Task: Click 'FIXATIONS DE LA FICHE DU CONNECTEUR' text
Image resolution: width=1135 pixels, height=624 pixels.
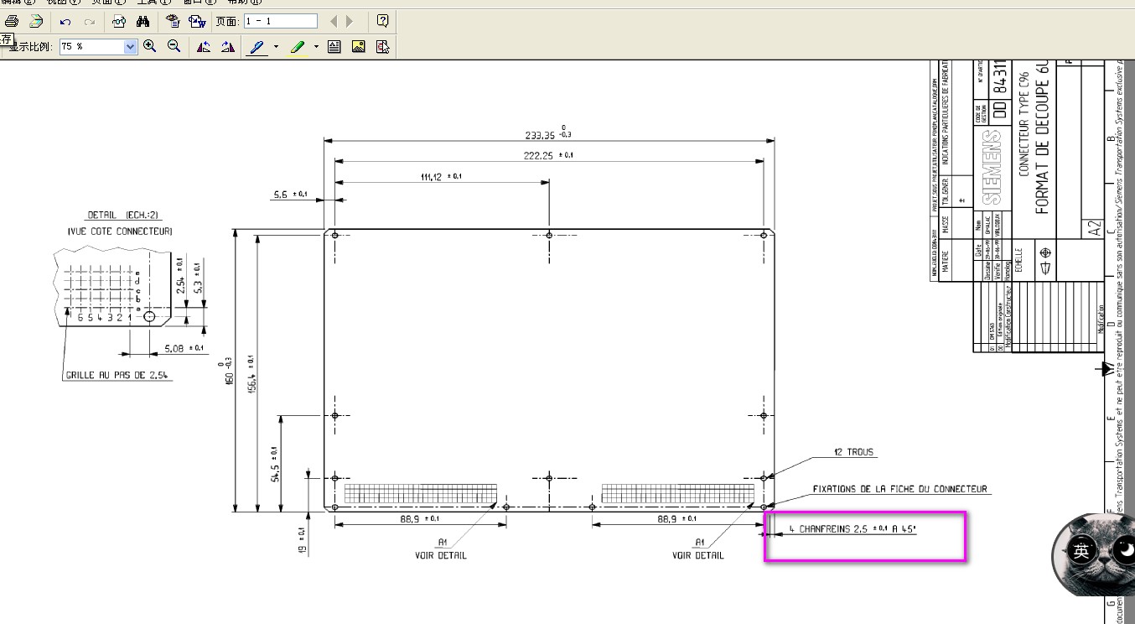Action: coord(899,489)
